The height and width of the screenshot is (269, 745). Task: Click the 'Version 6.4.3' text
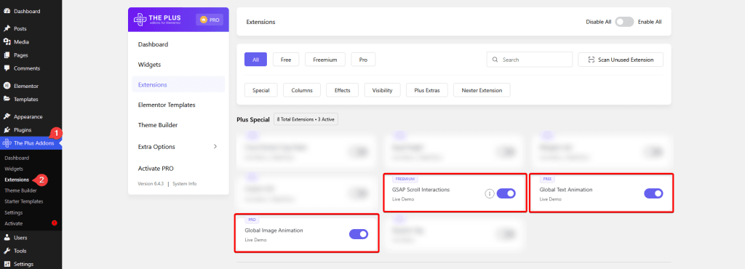pyautogui.click(x=151, y=184)
